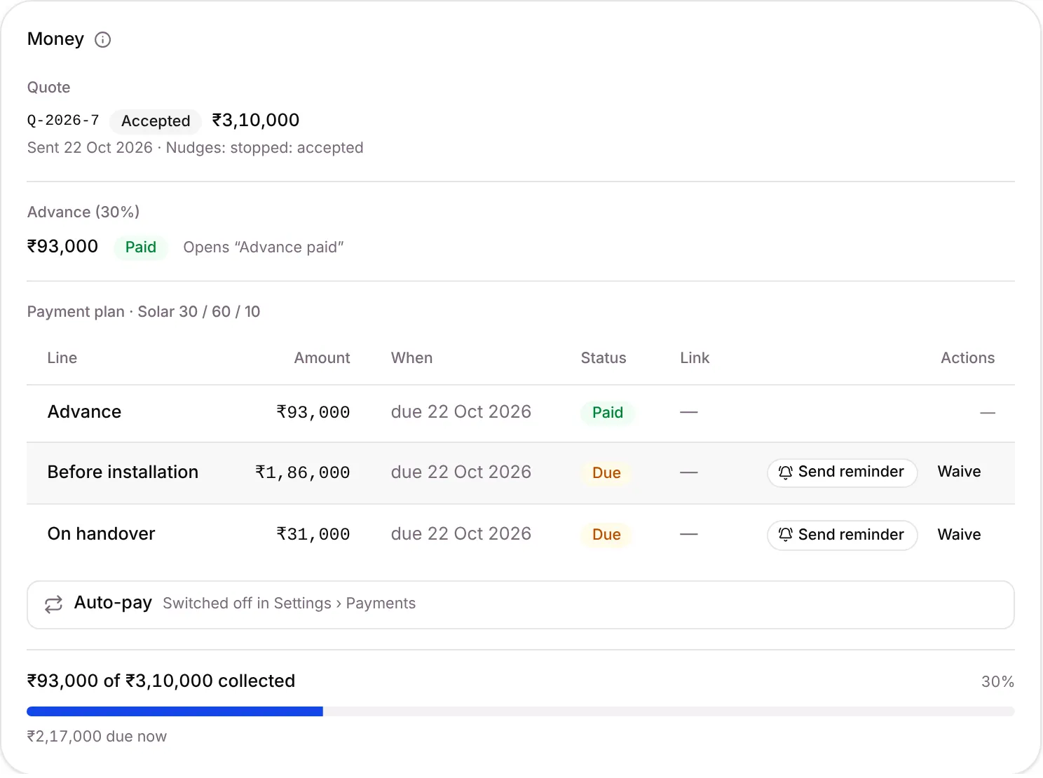Click the Amount column header
Viewport: 1043px width, 778px height.
(x=322, y=358)
